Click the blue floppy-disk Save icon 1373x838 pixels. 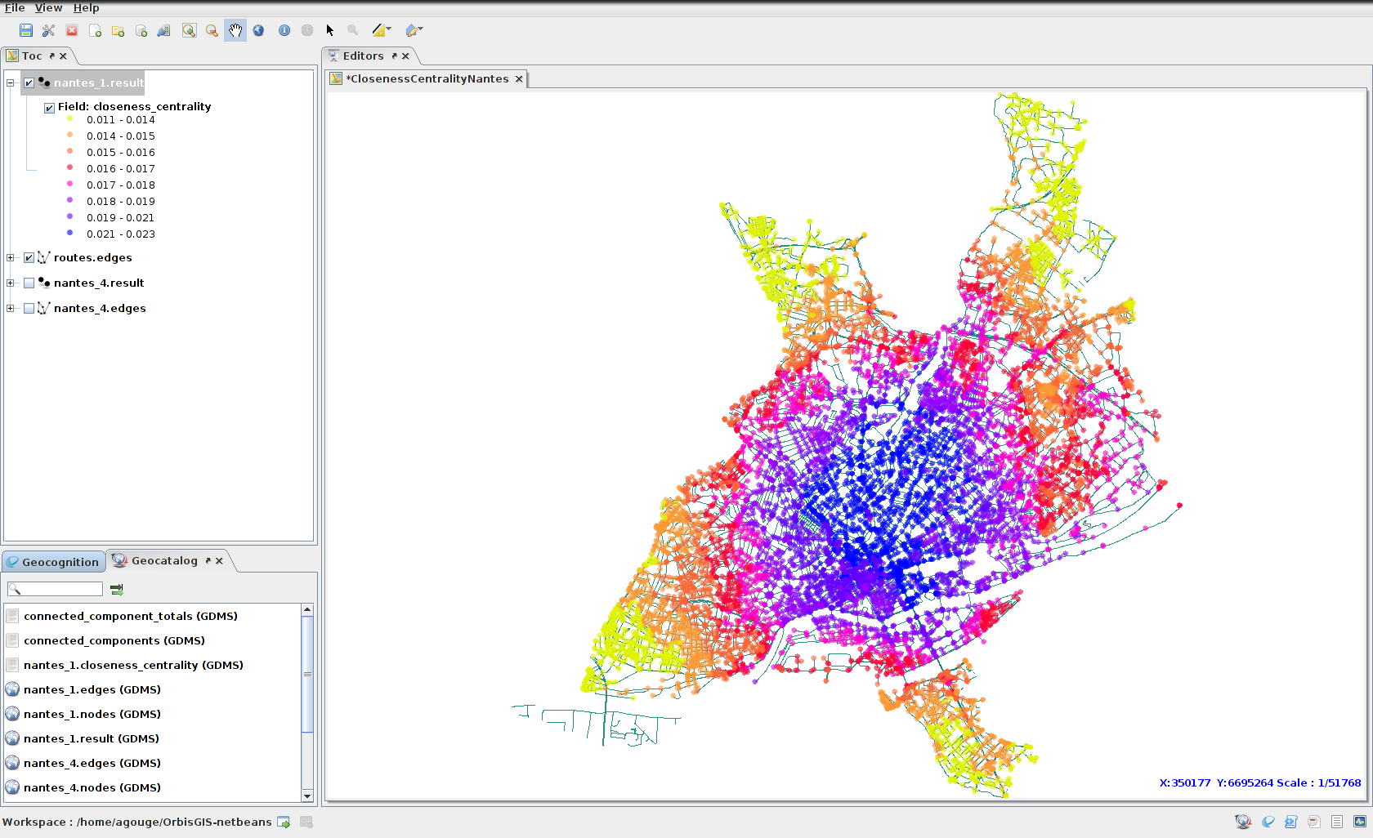(26, 30)
